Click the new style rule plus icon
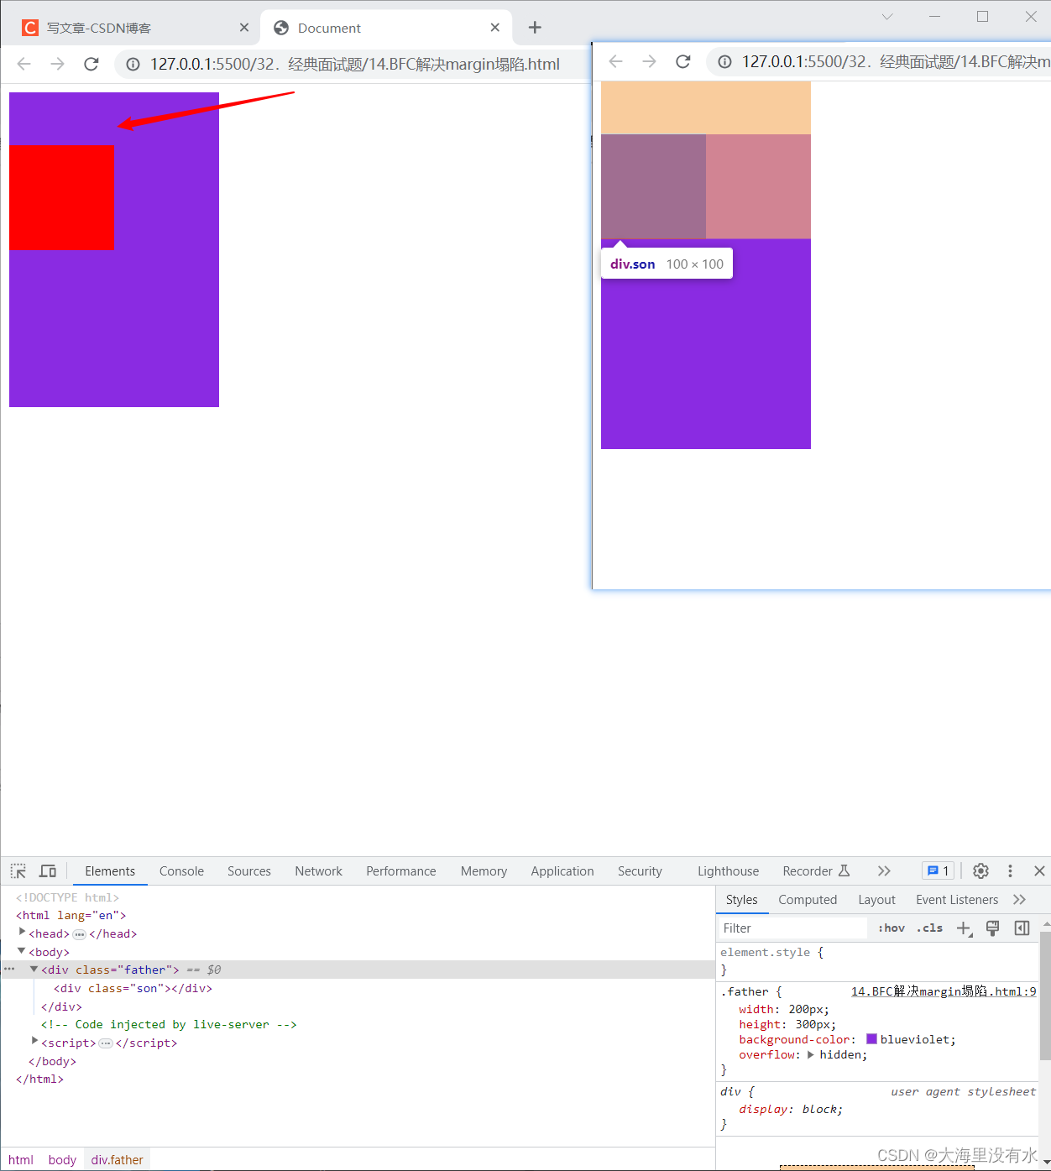The height and width of the screenshot is (1171, 1051). tap(964, 928)
